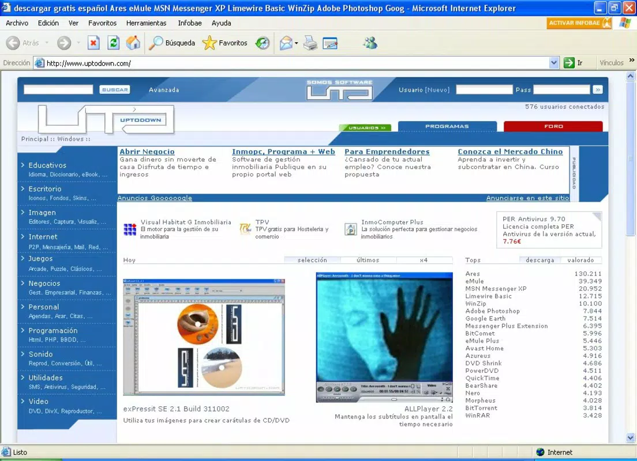The width and height of the screenshot is (637, 461).
Task: Click the scrollbar down arrow
Action: 631,437
